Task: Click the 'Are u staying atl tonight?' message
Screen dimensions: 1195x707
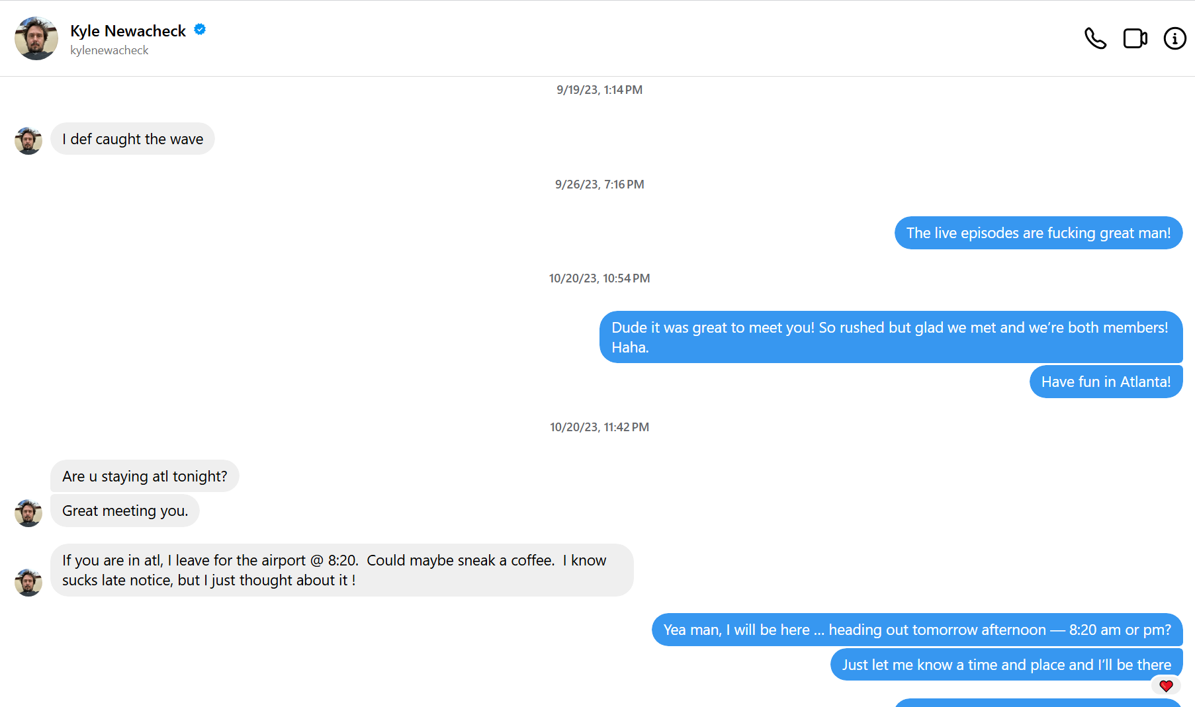Action: coord(144,476)
